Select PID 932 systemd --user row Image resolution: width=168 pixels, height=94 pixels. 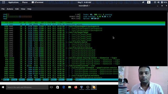[x=83, y=66]
